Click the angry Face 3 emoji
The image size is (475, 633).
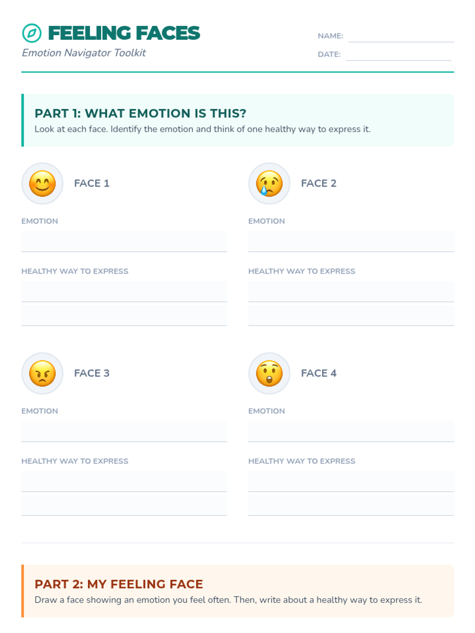pyautogui.click(x=42, y=373)
